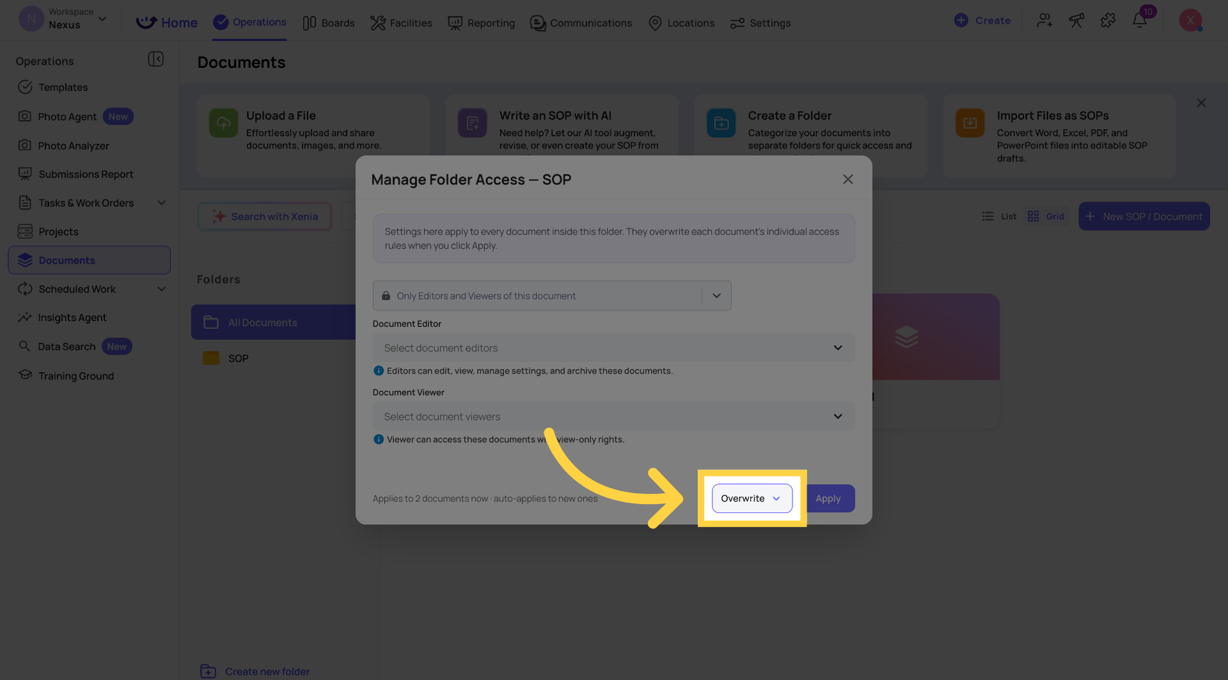Open the document card thumbnail
This screenshot has width=1228, height=680.
[x=936, y=336]
